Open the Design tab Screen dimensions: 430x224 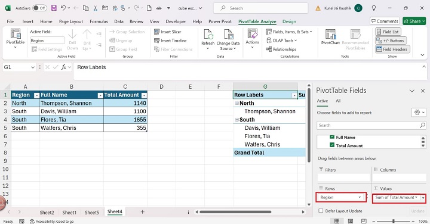pyautogui.click(x=289, y=21)
